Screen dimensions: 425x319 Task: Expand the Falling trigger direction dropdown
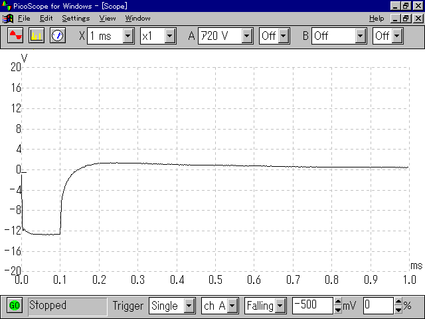click(x=280, y=306)
